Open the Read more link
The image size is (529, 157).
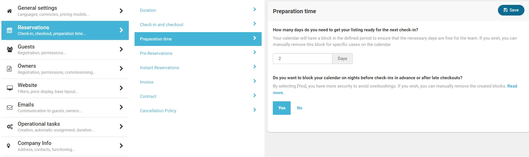click(512, 86)
